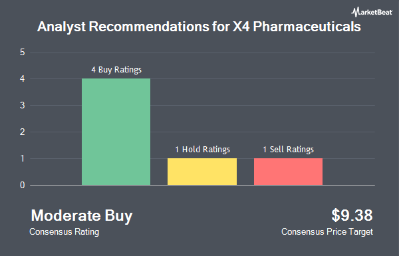Click the '4 Buy Ratings' label
399x256 pixels.
[116, 70]
